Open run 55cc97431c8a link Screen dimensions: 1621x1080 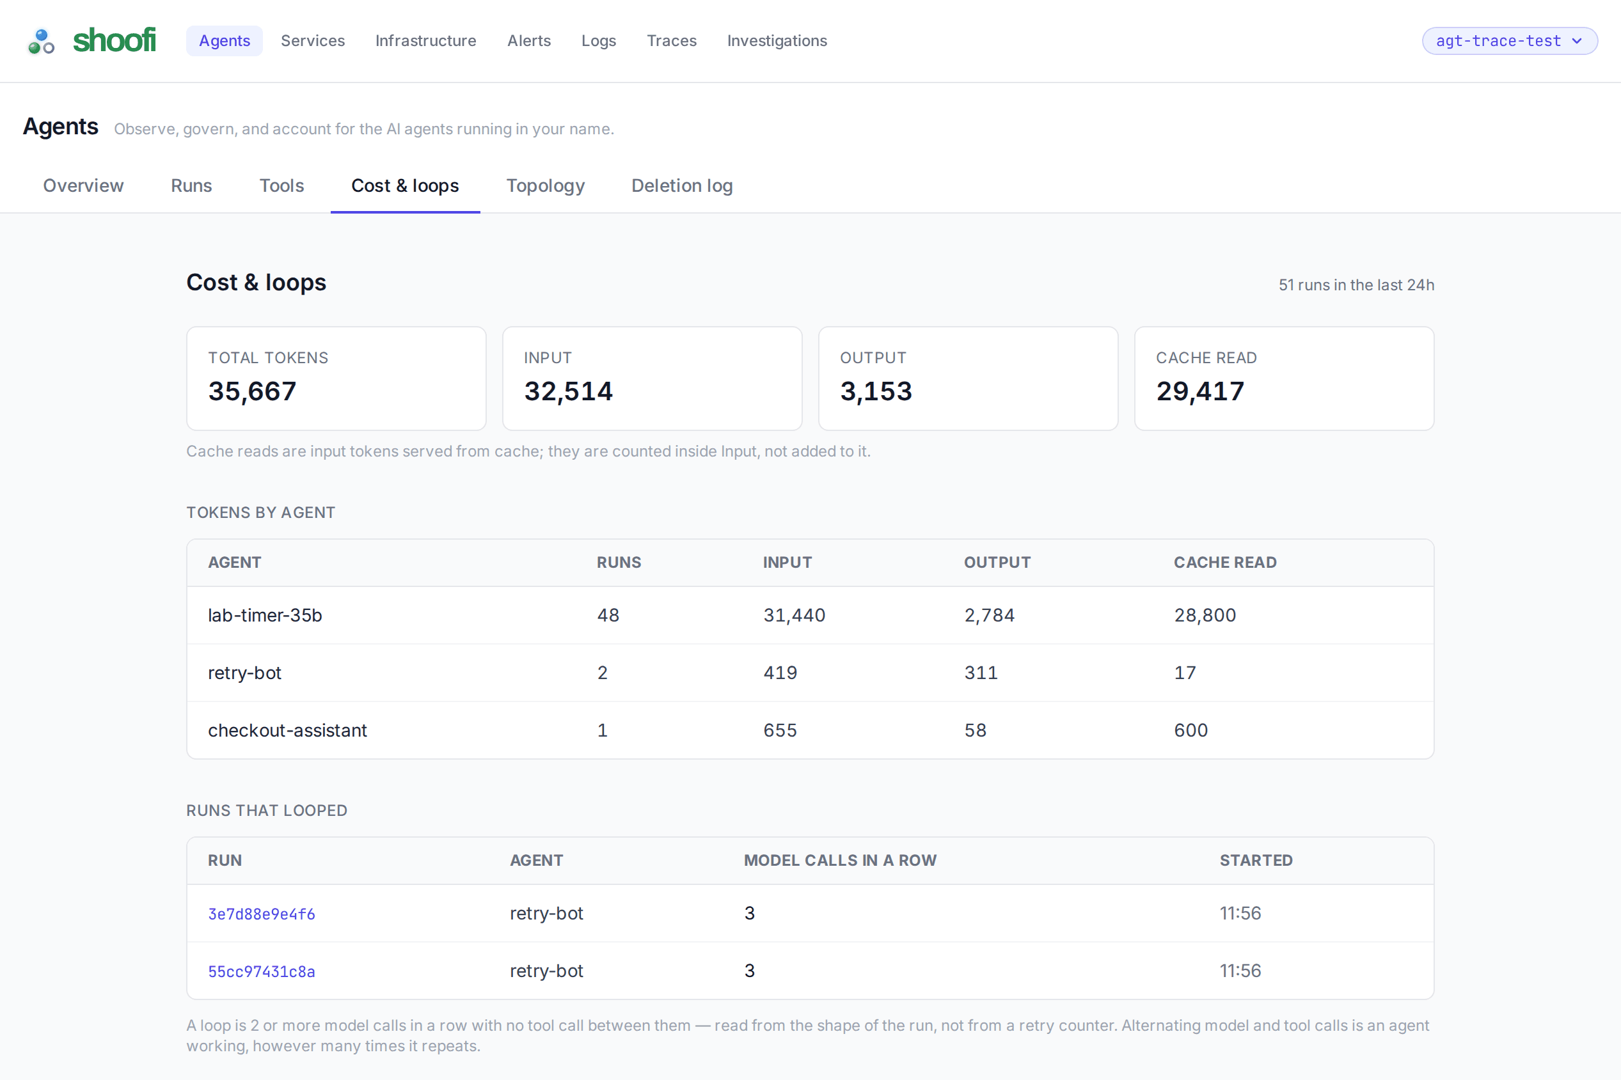pos(262,971)
